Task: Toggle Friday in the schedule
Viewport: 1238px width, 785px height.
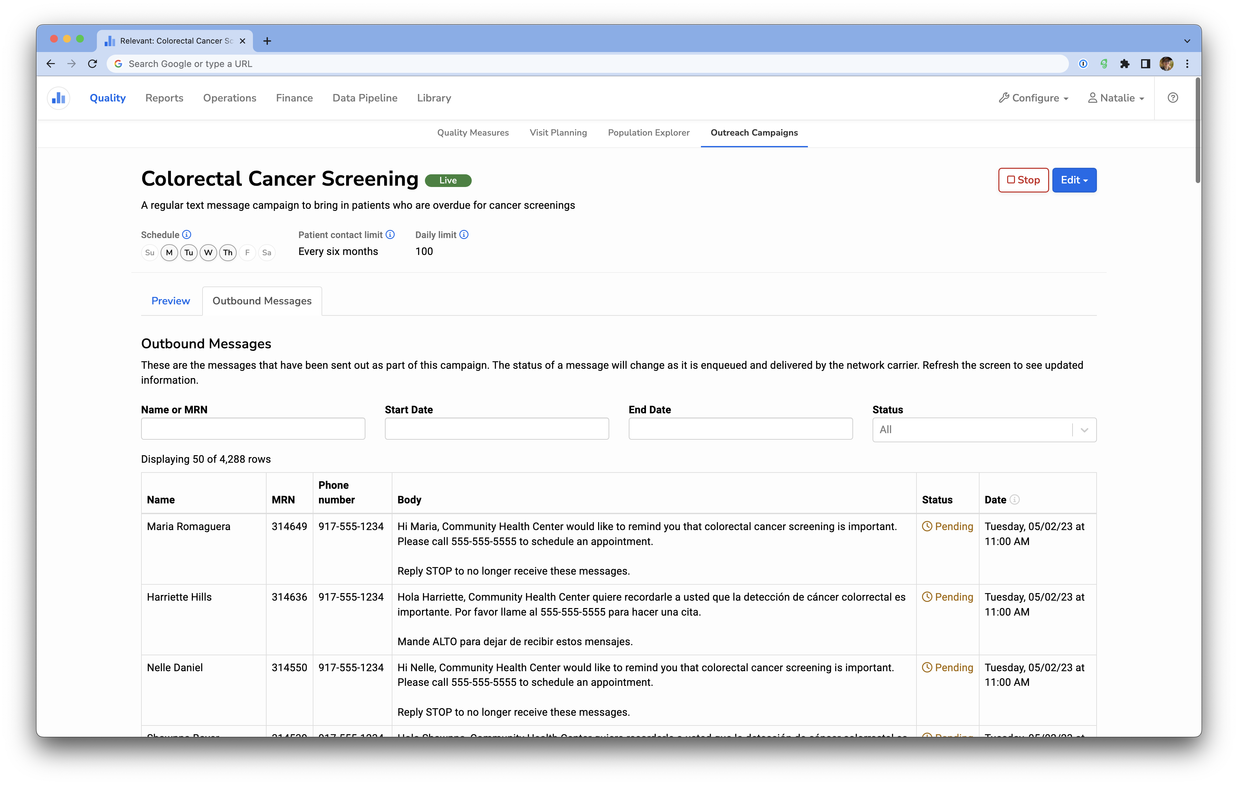Action: (247, 253)
